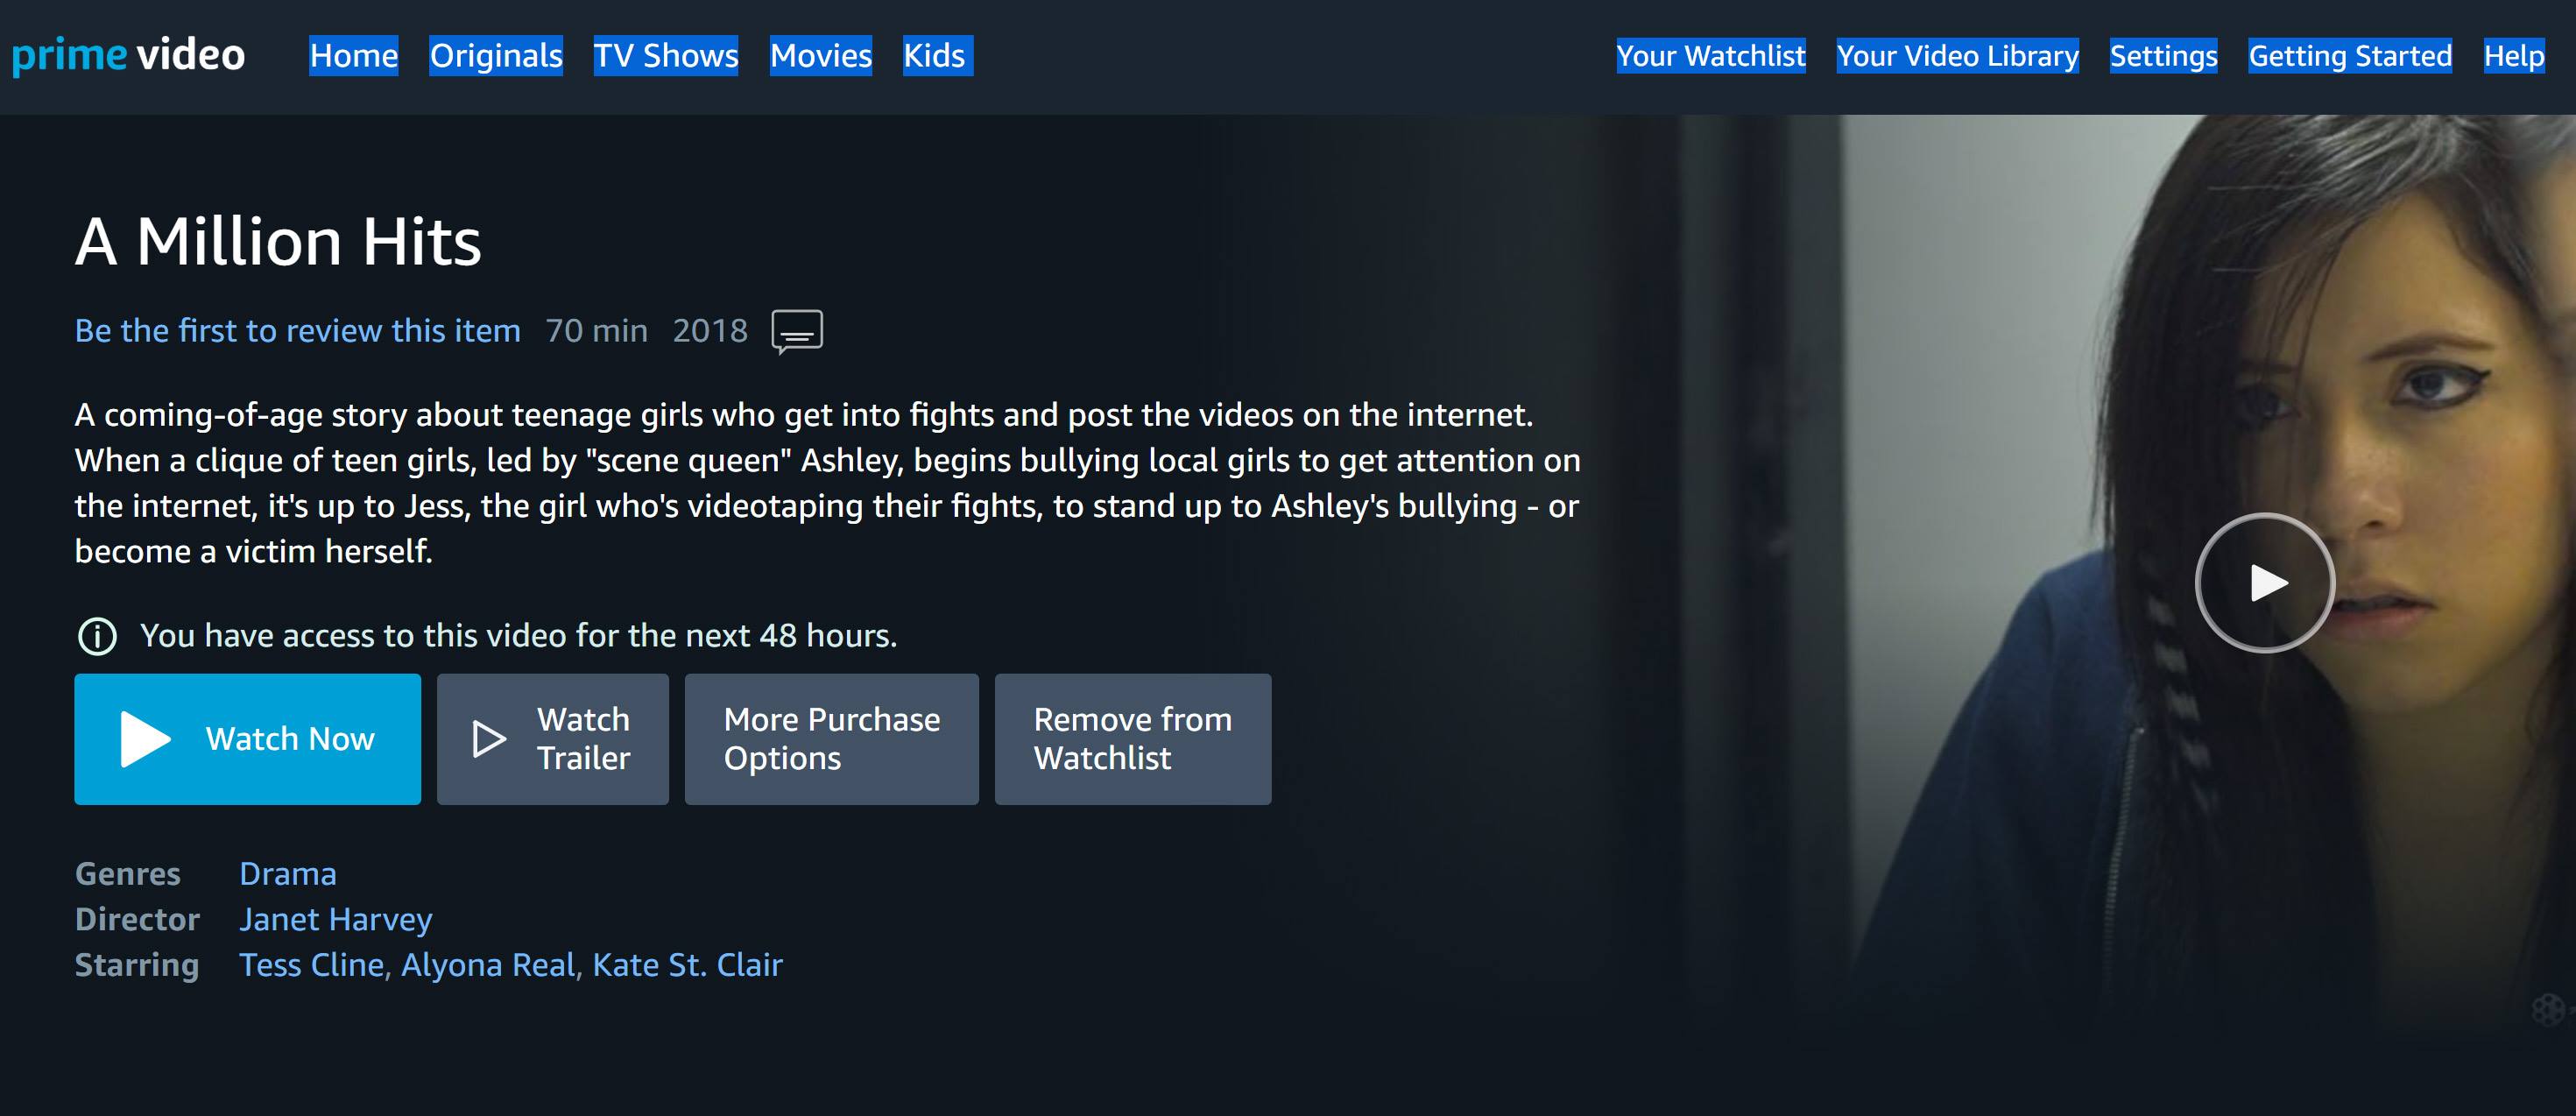The width and height of the screenshot is (2576, 1116).
Task: Click the 'A Million Hits' title
Action: pyautogui.click(x=278, y=241)
